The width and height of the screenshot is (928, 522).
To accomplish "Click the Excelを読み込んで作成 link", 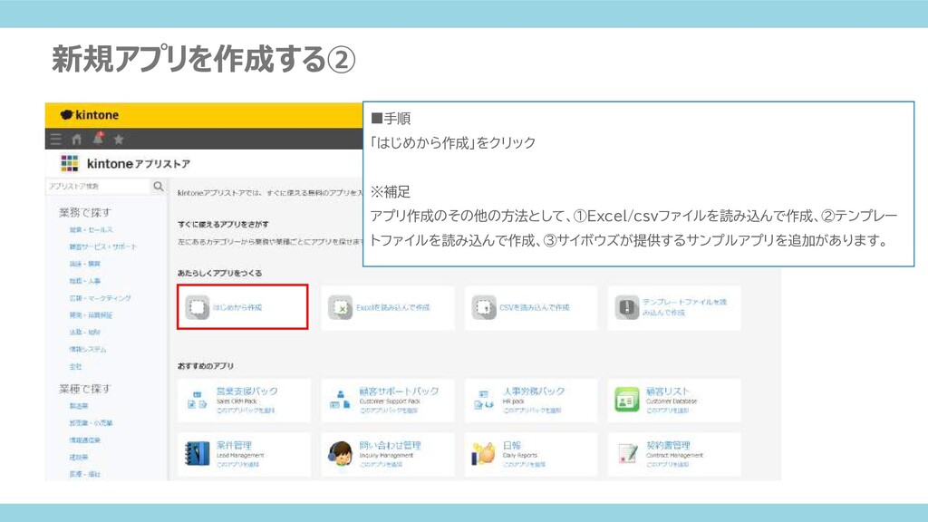I will pos(393,308).
